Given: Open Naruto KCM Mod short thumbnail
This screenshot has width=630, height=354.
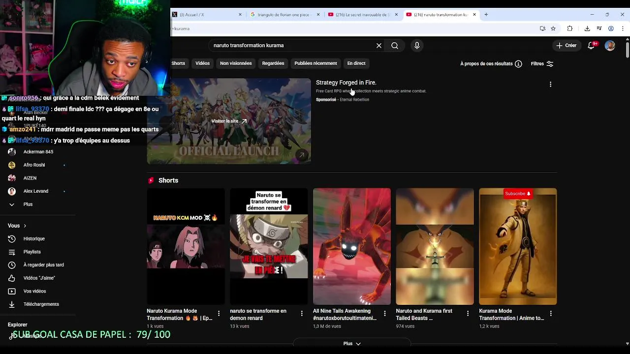Looking at the screenshot, I should coord(186,246).
